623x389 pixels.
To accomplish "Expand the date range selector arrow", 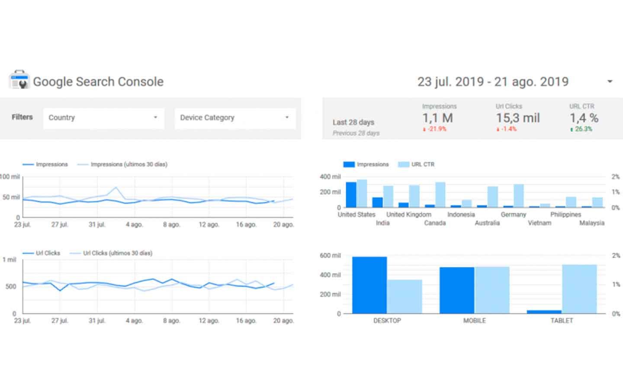I will coord(610,82).
